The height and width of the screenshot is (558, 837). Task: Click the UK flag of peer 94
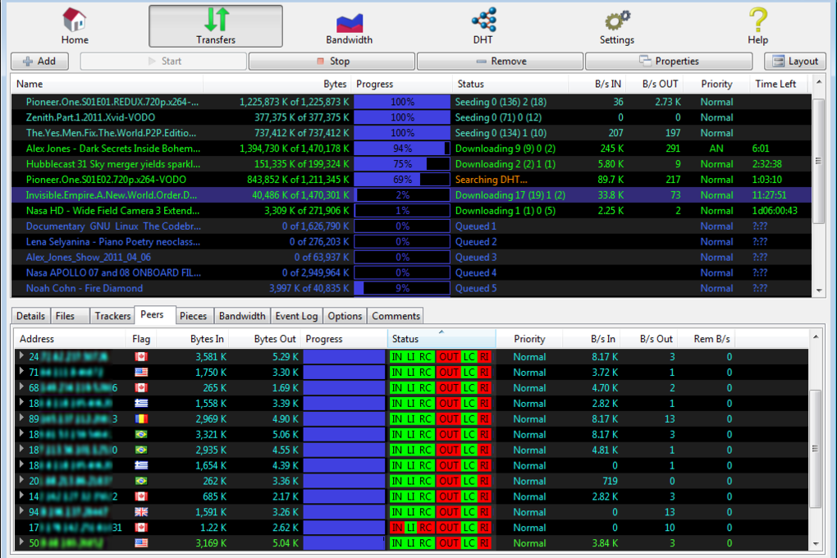[x=141, y=511]
